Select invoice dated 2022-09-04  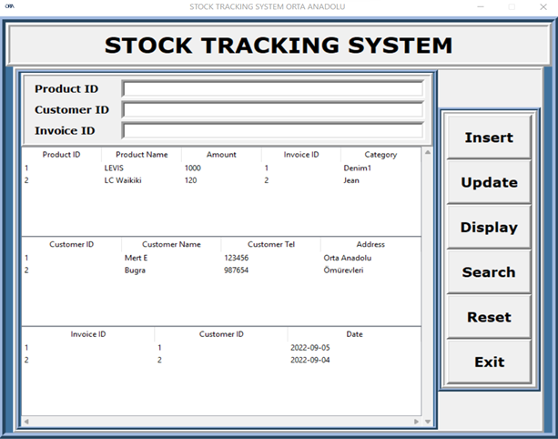point(221,360)
